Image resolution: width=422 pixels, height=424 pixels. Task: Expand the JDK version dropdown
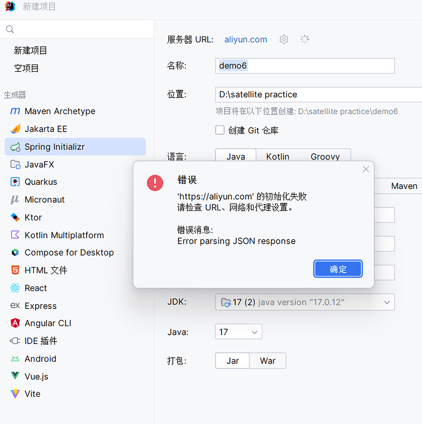[x=387, y=302]
